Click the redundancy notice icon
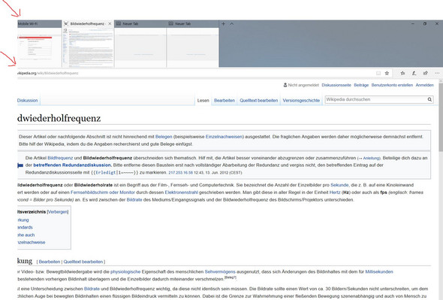443x300 pixels. 20,165
